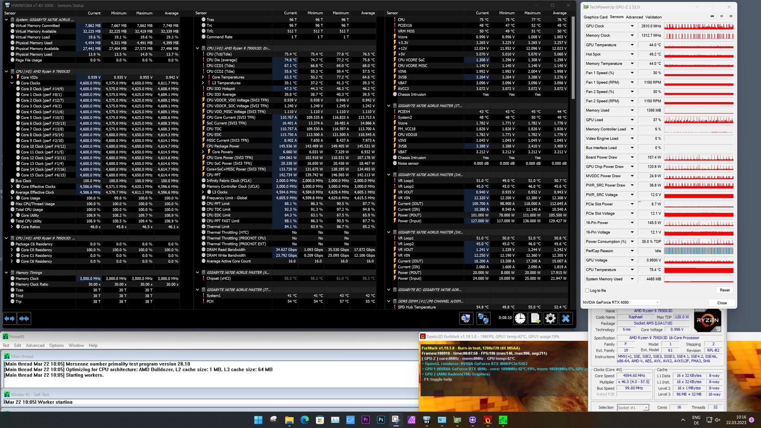Image resolution: width=761 pixels, height=428 pixels.
Task: Click CPU Temperature red graph in GPU-Z
Action: [699, 270]
